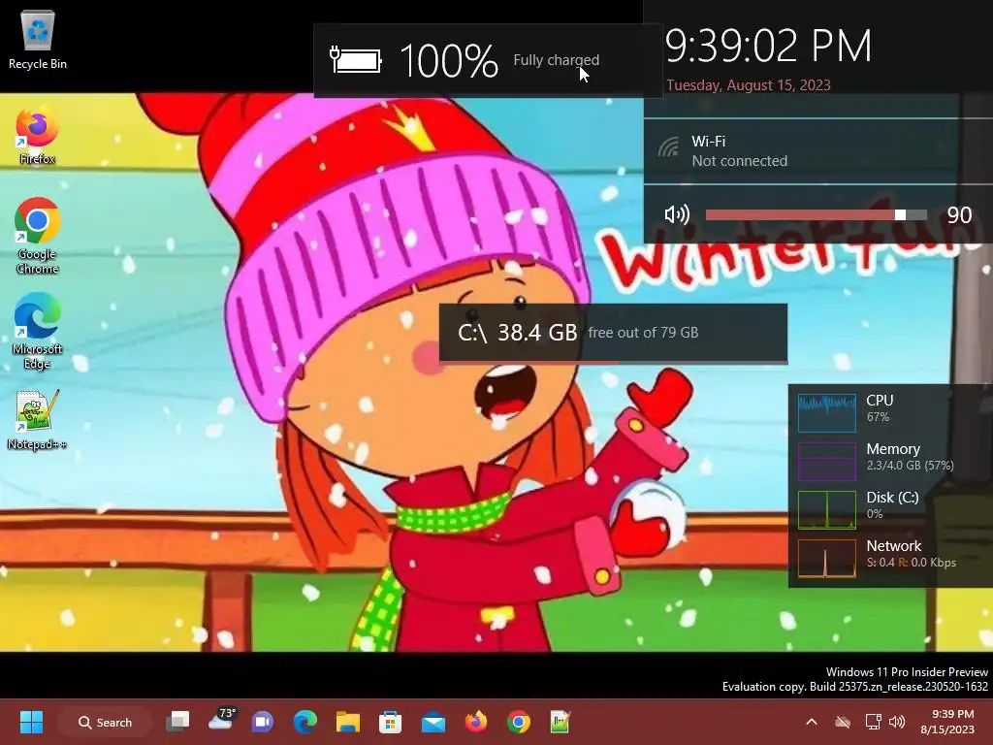The image size is (993, 745).
Task: Select the Firefox desktop shortcut
Action: 38,136
